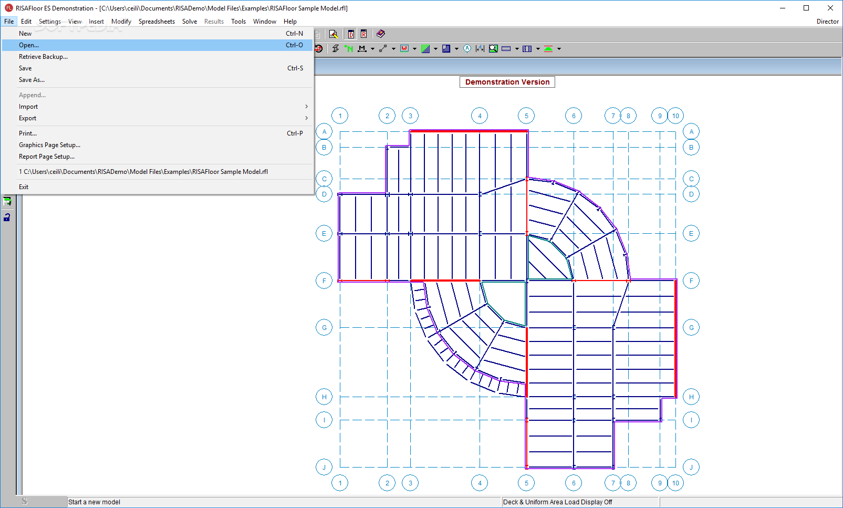Click the green-blue striped deck icon
The image size is (843, 508).
tap(425, 48)
